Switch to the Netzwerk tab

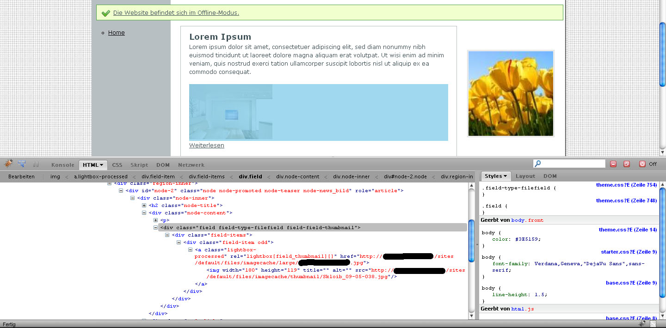[x=191, y=165]
